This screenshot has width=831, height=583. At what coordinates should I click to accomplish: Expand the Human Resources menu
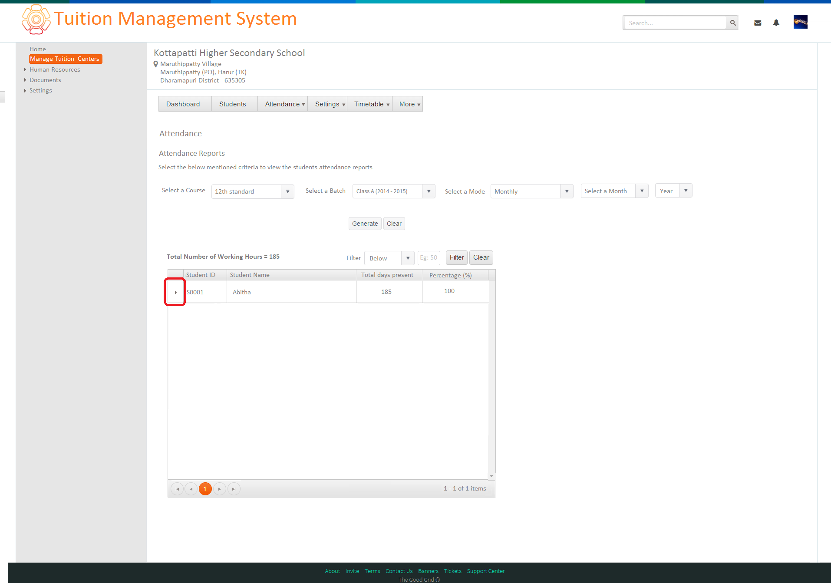point(25,69)
